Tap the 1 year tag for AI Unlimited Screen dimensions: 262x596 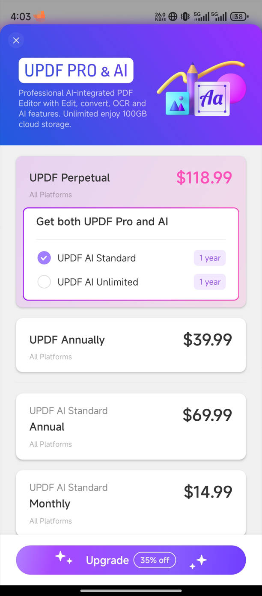[210, 282]
